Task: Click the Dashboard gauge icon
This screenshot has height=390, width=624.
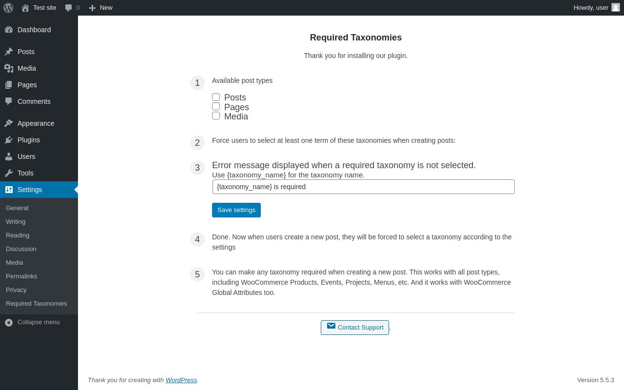Action: coord(9,30)
